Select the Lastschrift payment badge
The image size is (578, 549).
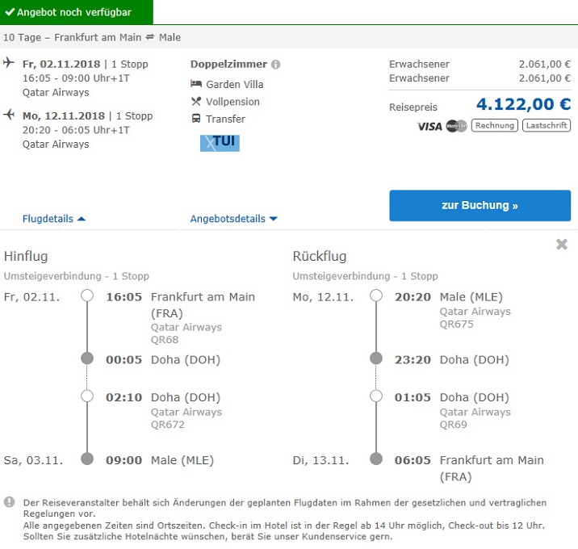click(547, 126)
